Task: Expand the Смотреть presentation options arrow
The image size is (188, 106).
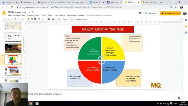Action: coord(158,13)
